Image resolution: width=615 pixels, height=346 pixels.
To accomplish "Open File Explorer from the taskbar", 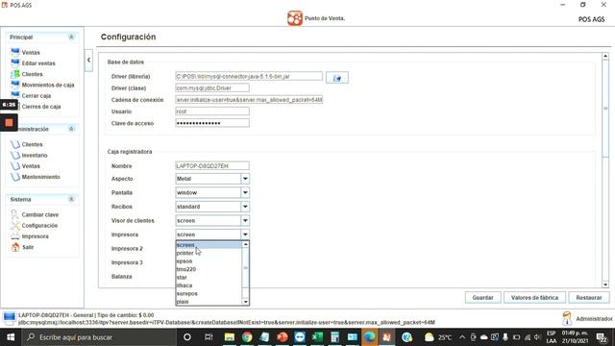I will 230,337.
